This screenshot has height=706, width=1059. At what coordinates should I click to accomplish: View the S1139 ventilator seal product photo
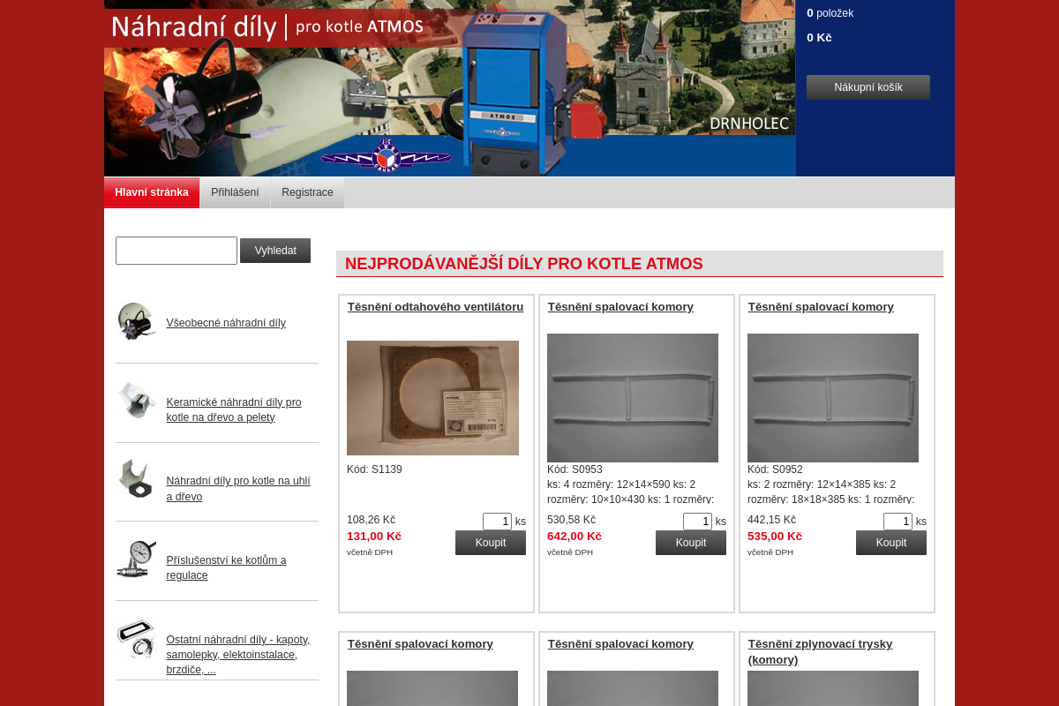[x=432, y=398]
